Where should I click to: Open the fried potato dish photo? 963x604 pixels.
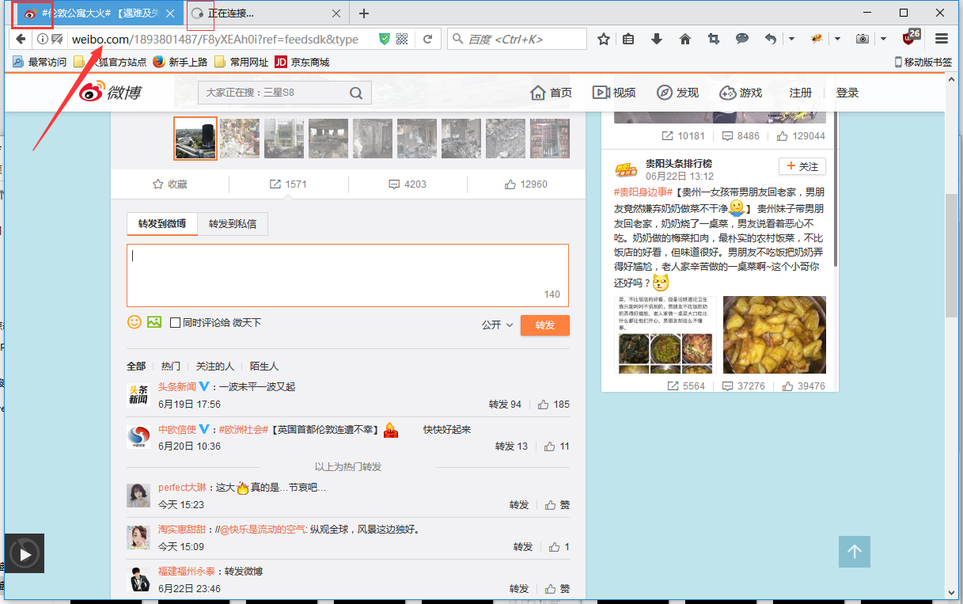(x=775, y=335)
